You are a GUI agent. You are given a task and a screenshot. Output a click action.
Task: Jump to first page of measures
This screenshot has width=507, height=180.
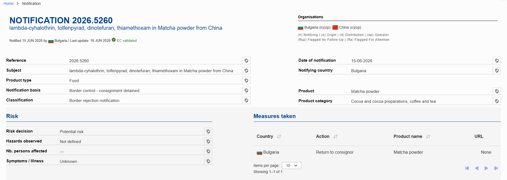coord(467,168)
